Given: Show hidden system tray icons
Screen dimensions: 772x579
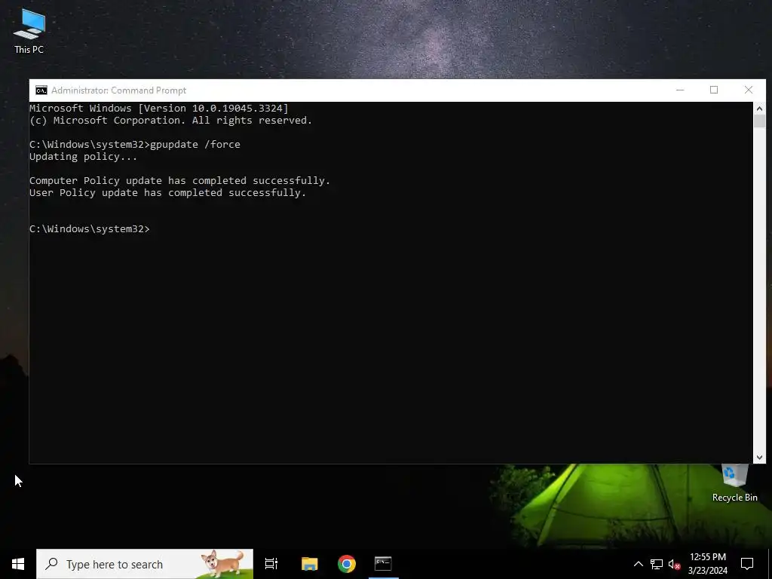Looking at the screenshot, I should click(638, 564).
